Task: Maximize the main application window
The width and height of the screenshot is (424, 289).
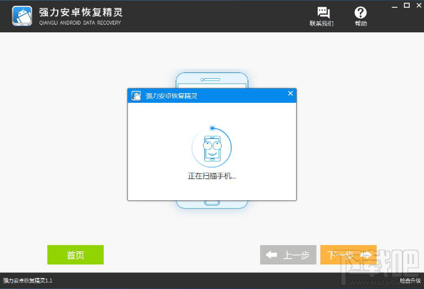Action: 406,5
